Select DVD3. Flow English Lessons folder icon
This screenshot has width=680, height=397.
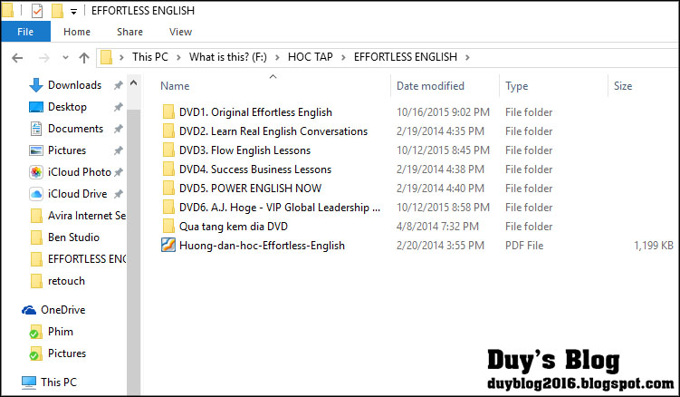coord(168,150)
